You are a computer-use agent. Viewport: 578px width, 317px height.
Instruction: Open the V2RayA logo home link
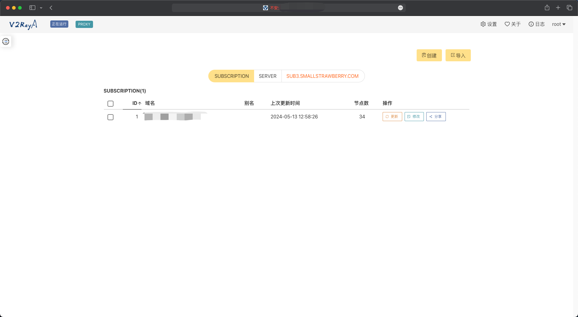[x=23, y=24]
